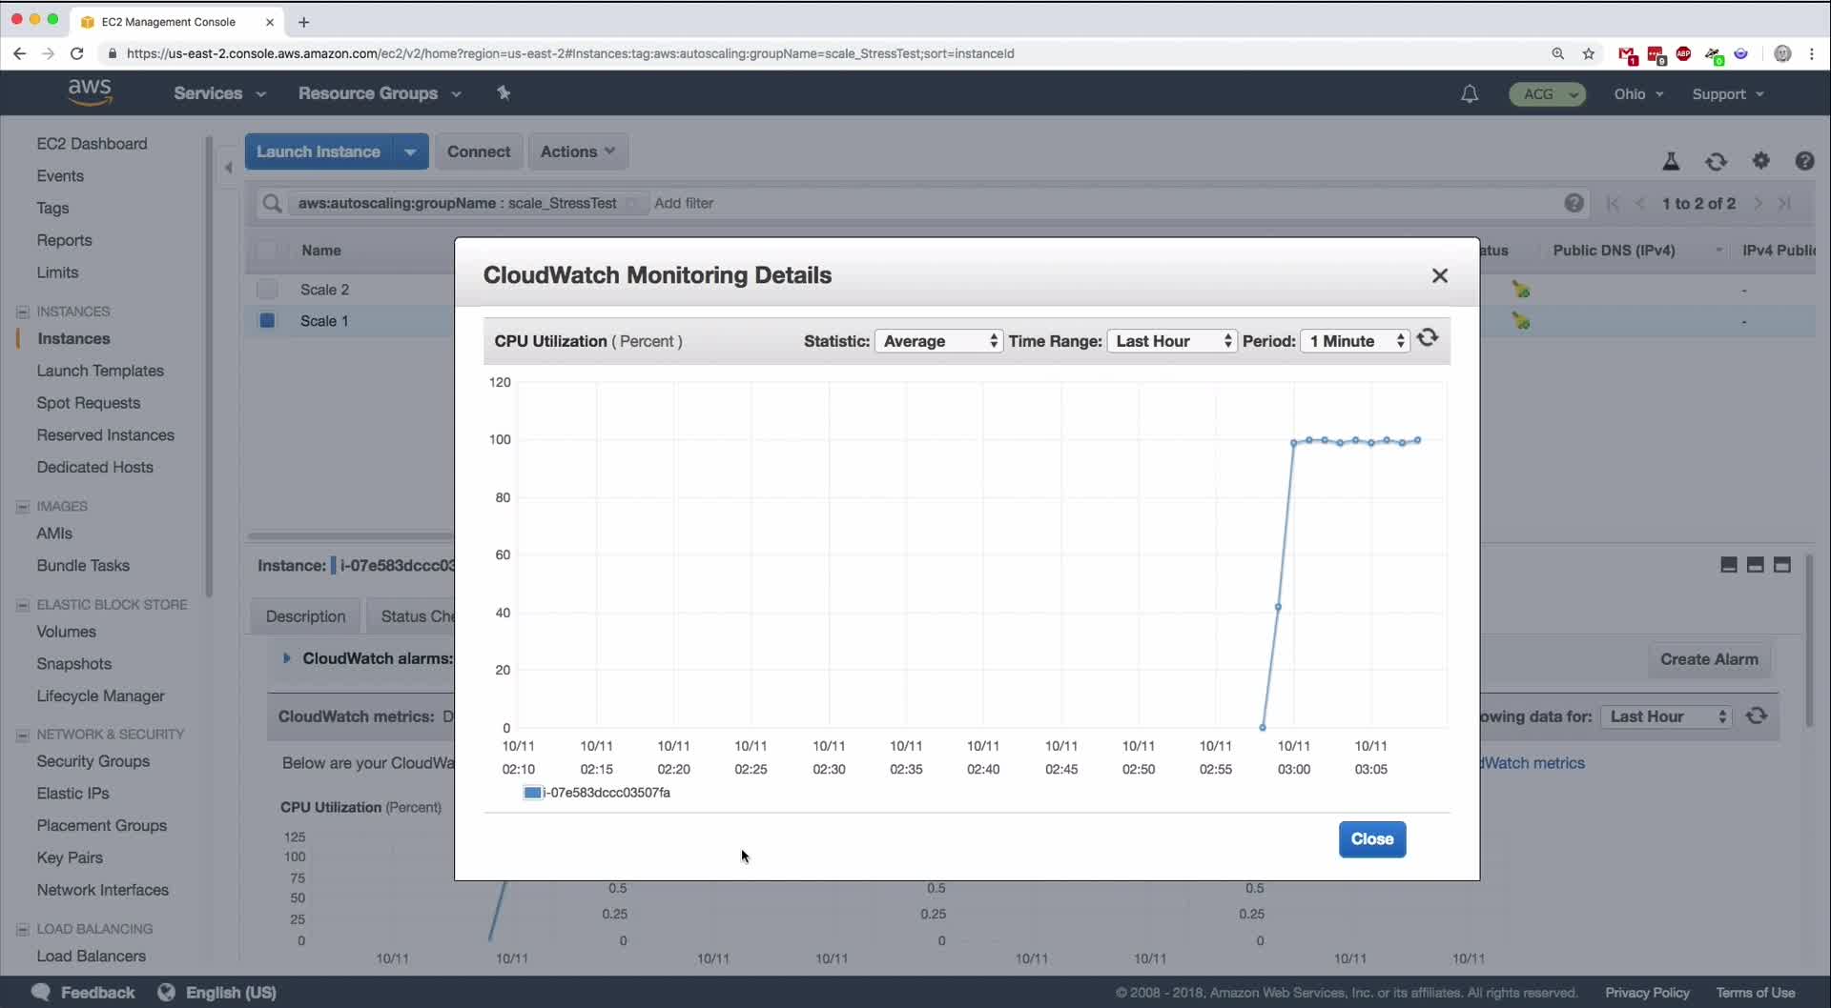Click the AWS logo home icon
The height and width of the screenshot is (1008, 1831).
pyautogui.click(x=90, y=92)
